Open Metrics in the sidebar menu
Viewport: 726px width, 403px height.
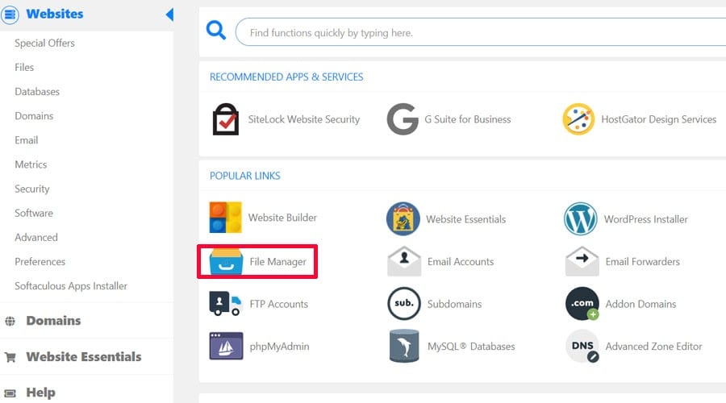click(31, 164)
